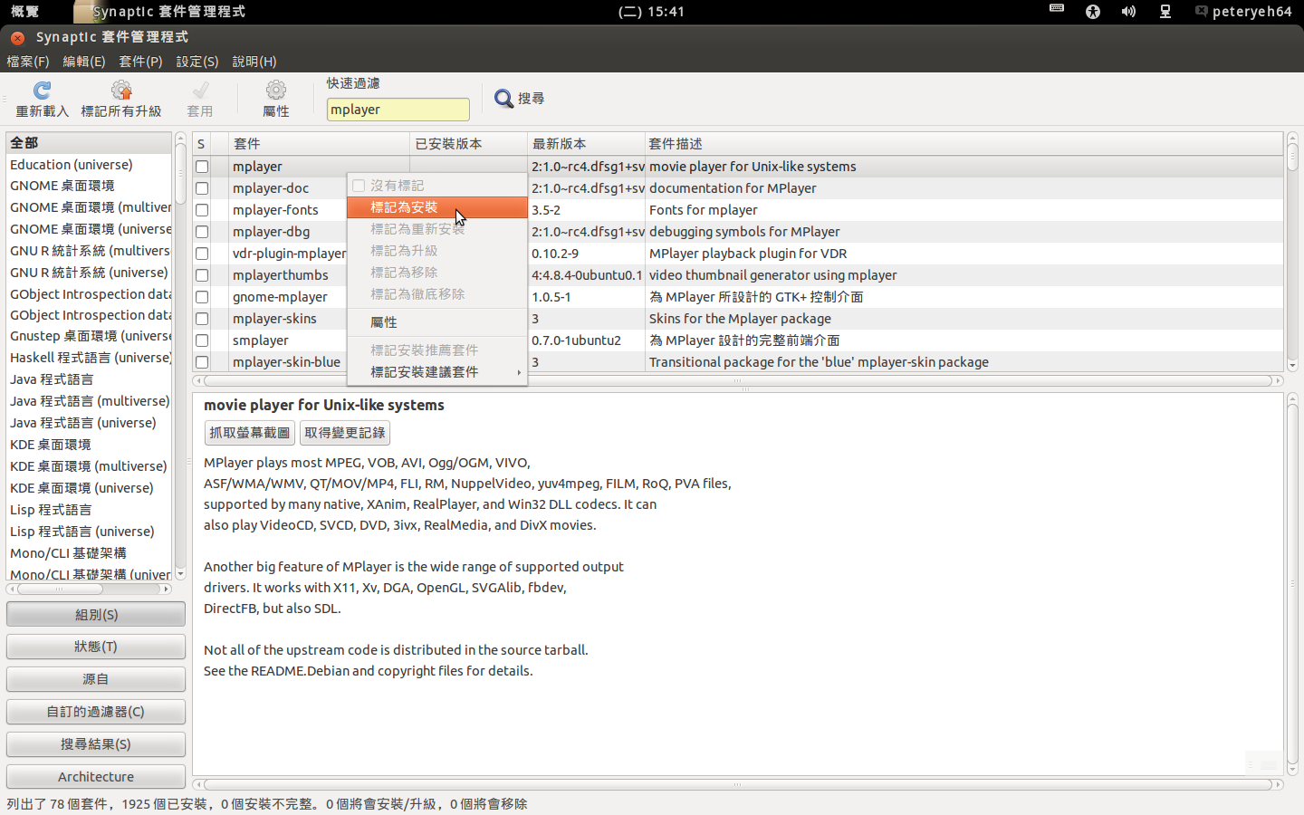The image size is (1304, 815).
Task: Close the Synaptic window with red button
Action: point(17,37)
